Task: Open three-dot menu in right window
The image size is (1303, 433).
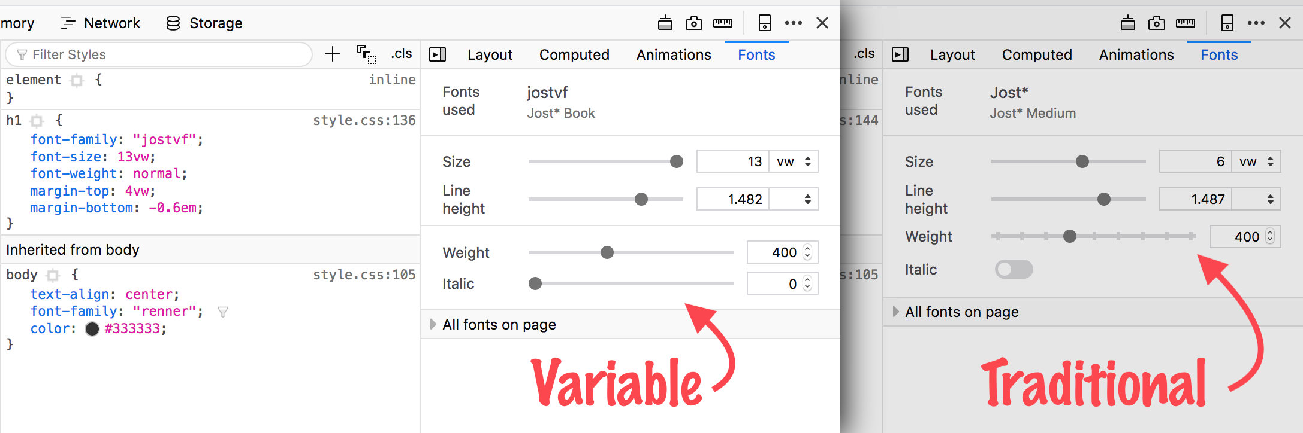Action: pyautogui.click(x=1256, y=23)
